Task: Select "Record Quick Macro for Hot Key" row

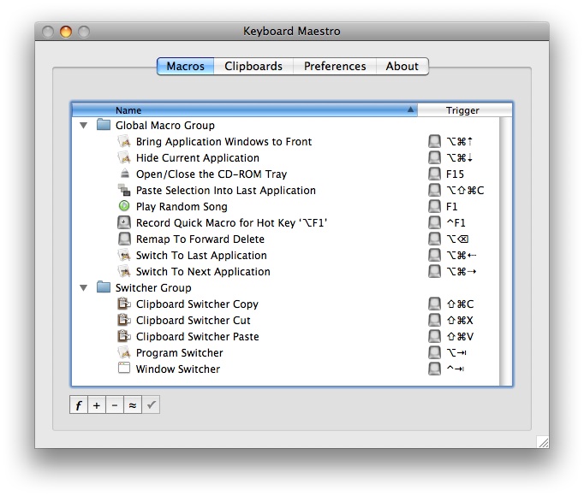Action: coord(285,222)
